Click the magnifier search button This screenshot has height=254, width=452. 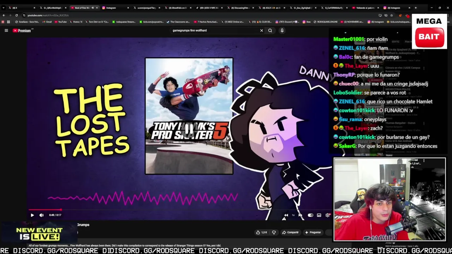[270, 31]
